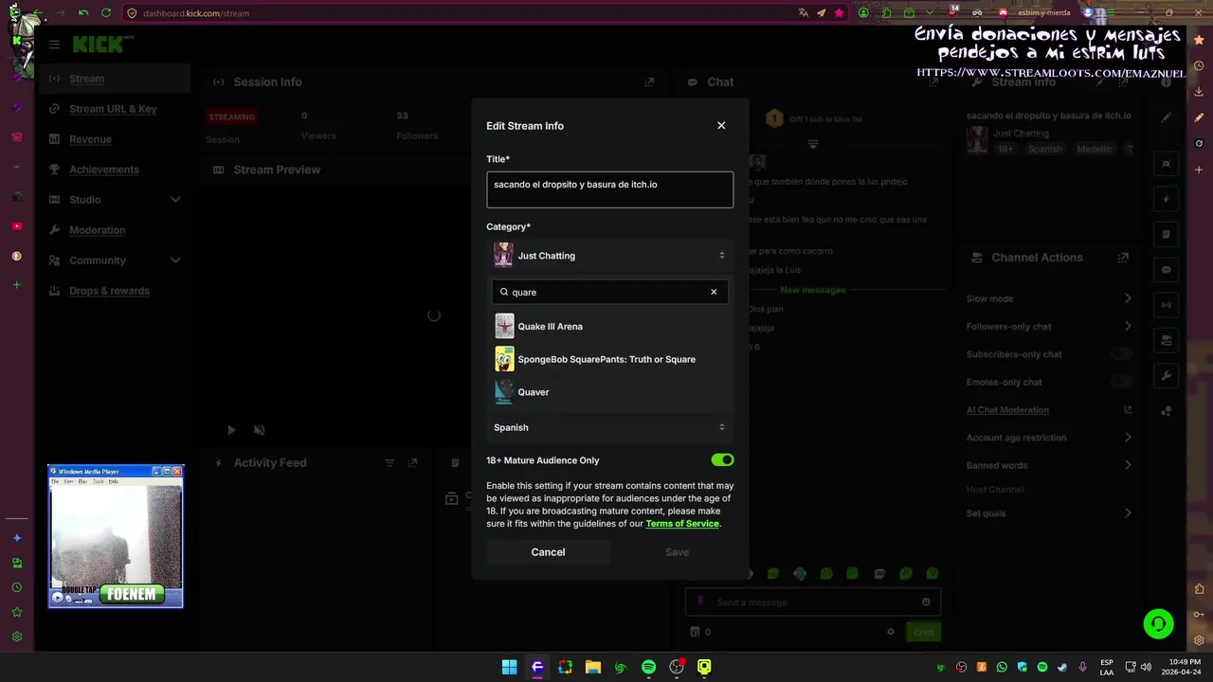Select Quake III Arena category
This screenshot has height=682, width=1213.
click(609, 326)
